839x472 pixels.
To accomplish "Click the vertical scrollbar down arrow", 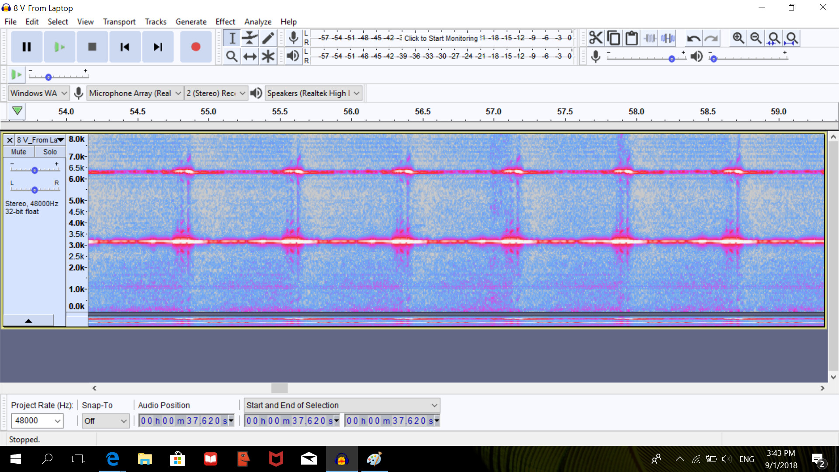I will [x=833, y=377].
